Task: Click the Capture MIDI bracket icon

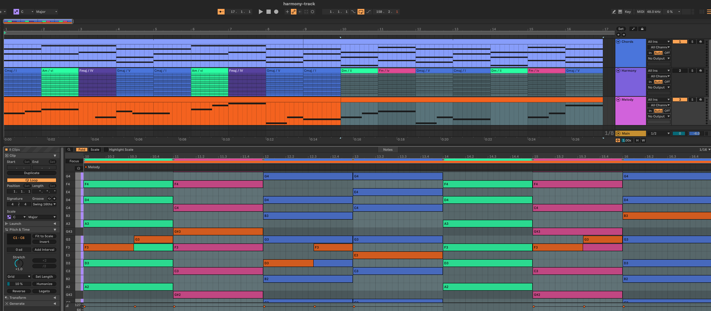Action: [306, 12]
